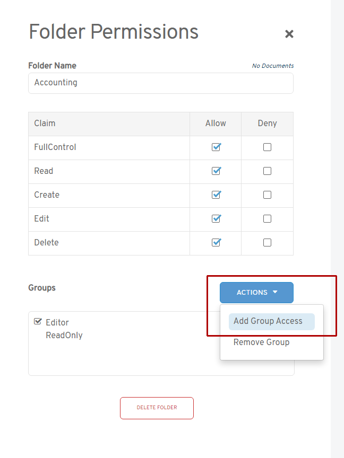344x458 pixels.
Task: Check Deny for Delete claim
Action: [x=267, y=243]
